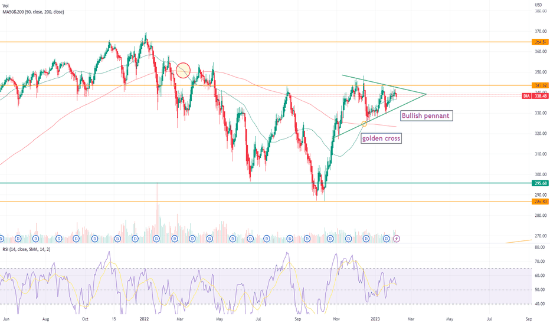Click the '2023' time axis label
This screenshot has height=324, width=550.
(x=375, y=319)
